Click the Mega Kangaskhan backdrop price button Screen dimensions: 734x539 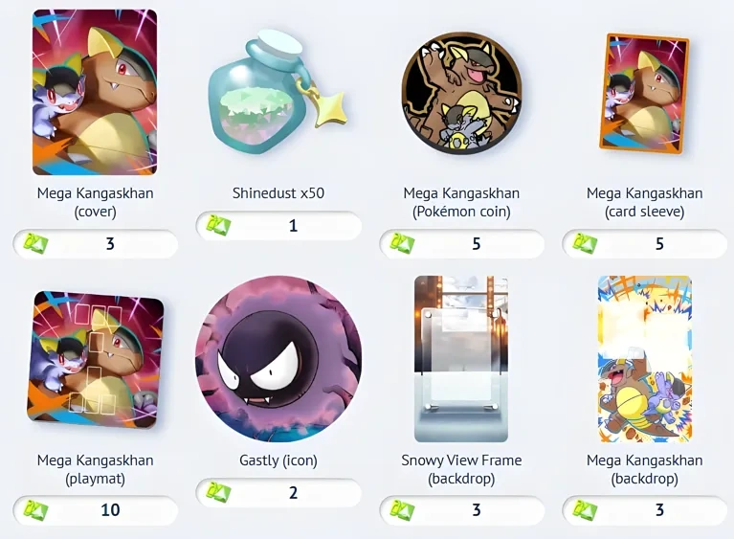coord(645,510)
